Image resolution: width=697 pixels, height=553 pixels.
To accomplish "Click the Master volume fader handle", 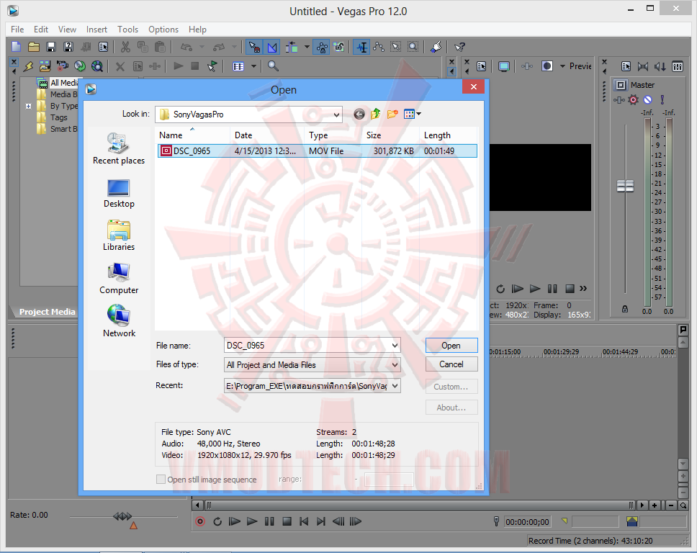I will [625, 186].
